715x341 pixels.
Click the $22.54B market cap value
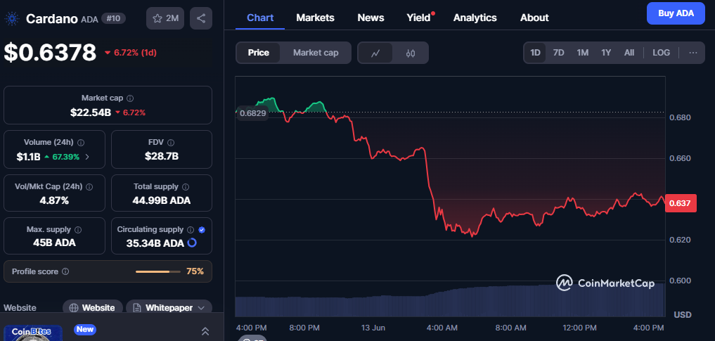[x=91, y=112]
